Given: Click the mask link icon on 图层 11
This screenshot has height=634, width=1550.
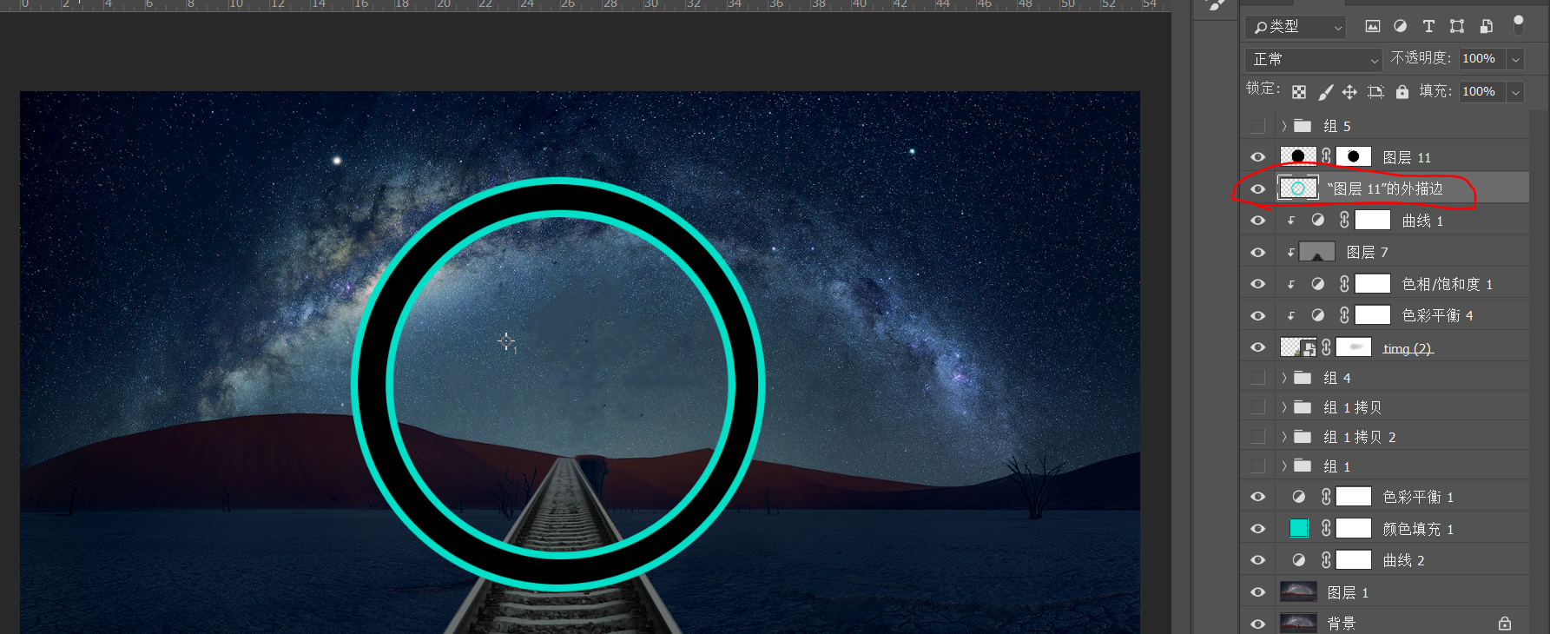Looking at the screenshot, I should [1326, 156].
